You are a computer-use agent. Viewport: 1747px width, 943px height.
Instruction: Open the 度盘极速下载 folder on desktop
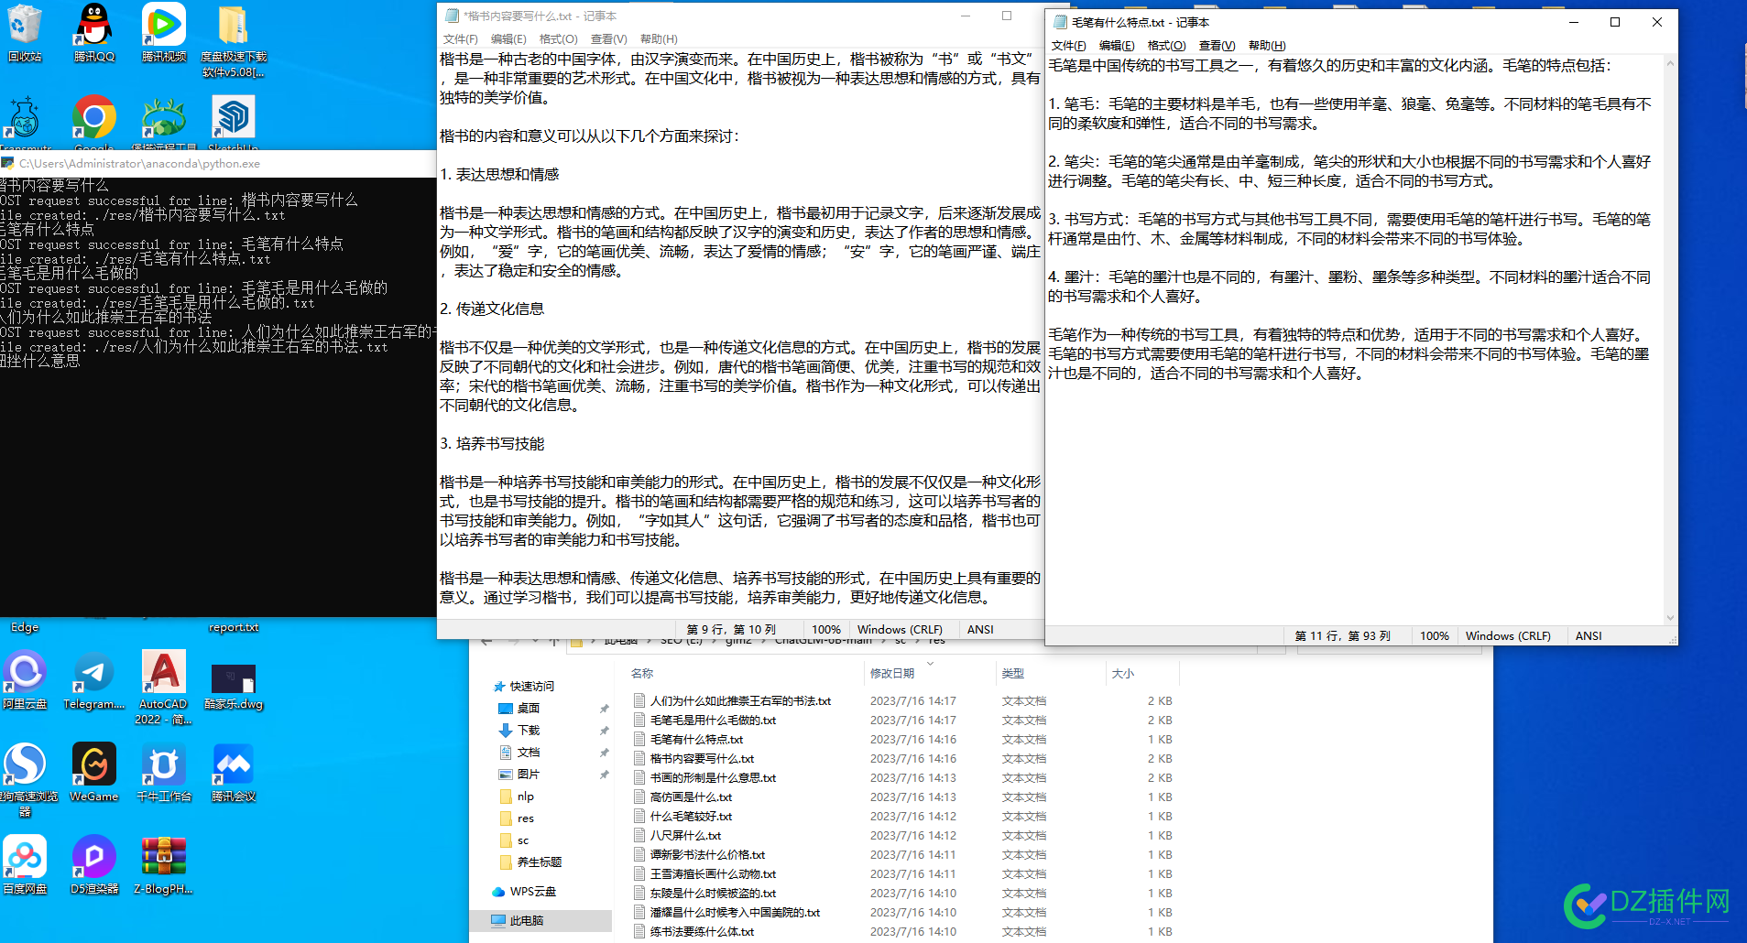tap(234, 40)
